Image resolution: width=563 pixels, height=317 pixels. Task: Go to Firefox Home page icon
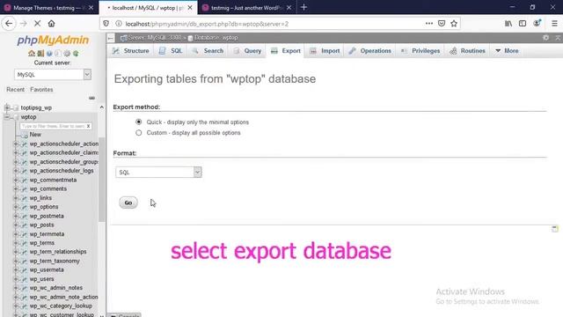(x=51, y=24)
